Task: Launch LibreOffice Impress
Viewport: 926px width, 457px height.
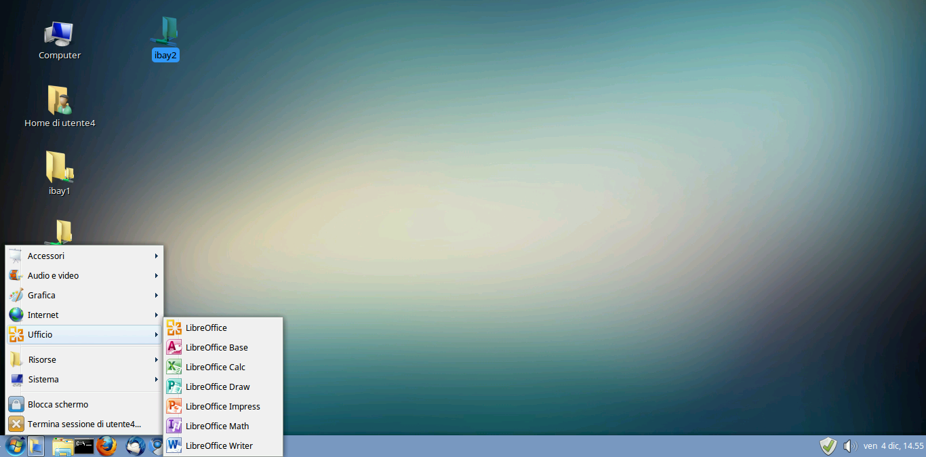Action: pyautogui.click(x=223, y=406)
